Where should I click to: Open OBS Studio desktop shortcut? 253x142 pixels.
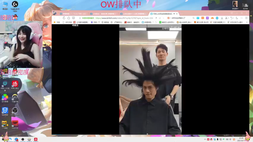15,112
